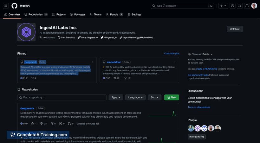Open pull requests icon in header
260x143 pixels.
point(240,6)
